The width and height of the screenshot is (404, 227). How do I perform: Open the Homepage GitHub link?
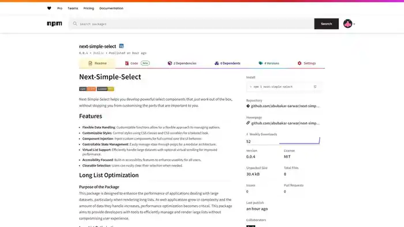click(285, 123)
